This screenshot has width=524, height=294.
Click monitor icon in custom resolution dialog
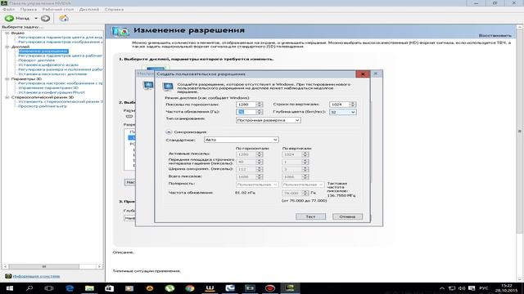pos(168,87)
